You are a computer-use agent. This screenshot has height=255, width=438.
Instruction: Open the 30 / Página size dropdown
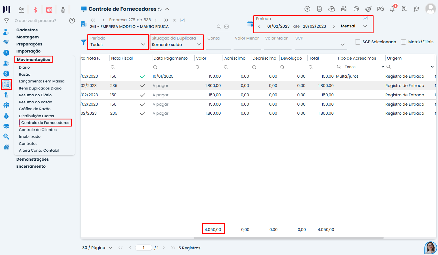point(97,248)
